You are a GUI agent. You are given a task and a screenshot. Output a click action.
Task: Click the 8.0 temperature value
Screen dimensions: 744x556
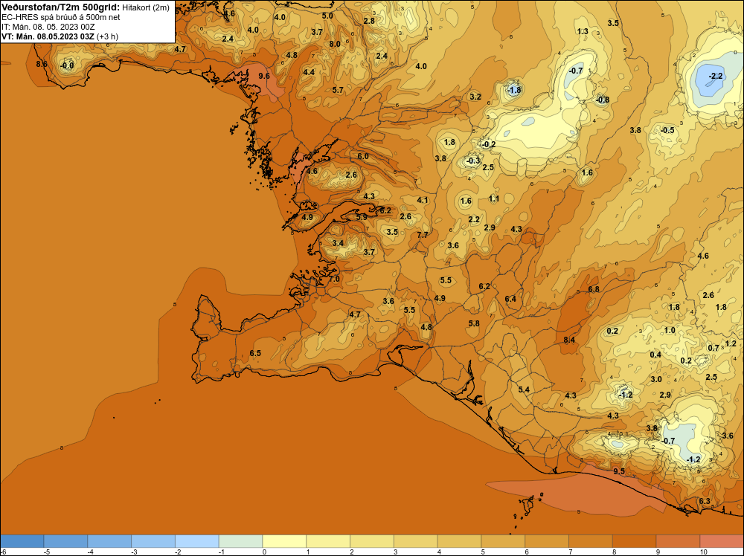click(335, 44)
